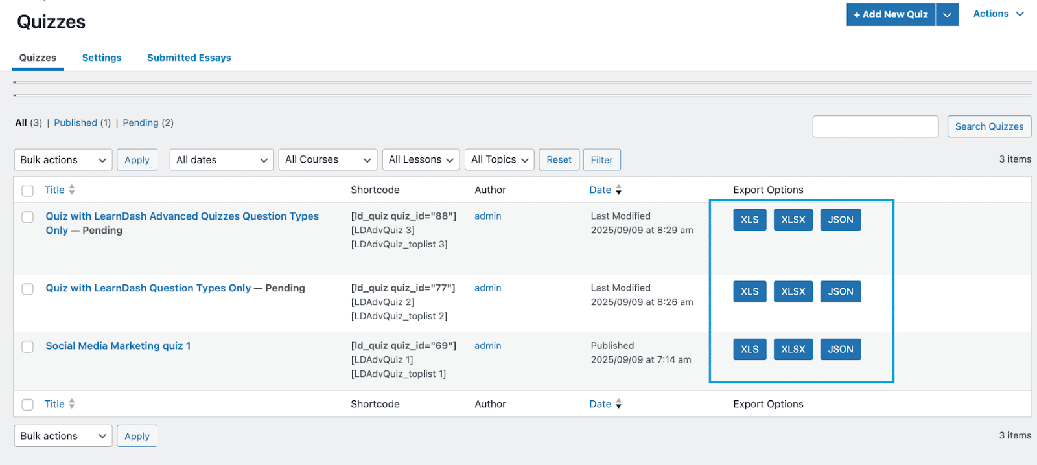Click the quiz search input field
Screen dimensions: 1037x465
(x=876, y=126)
